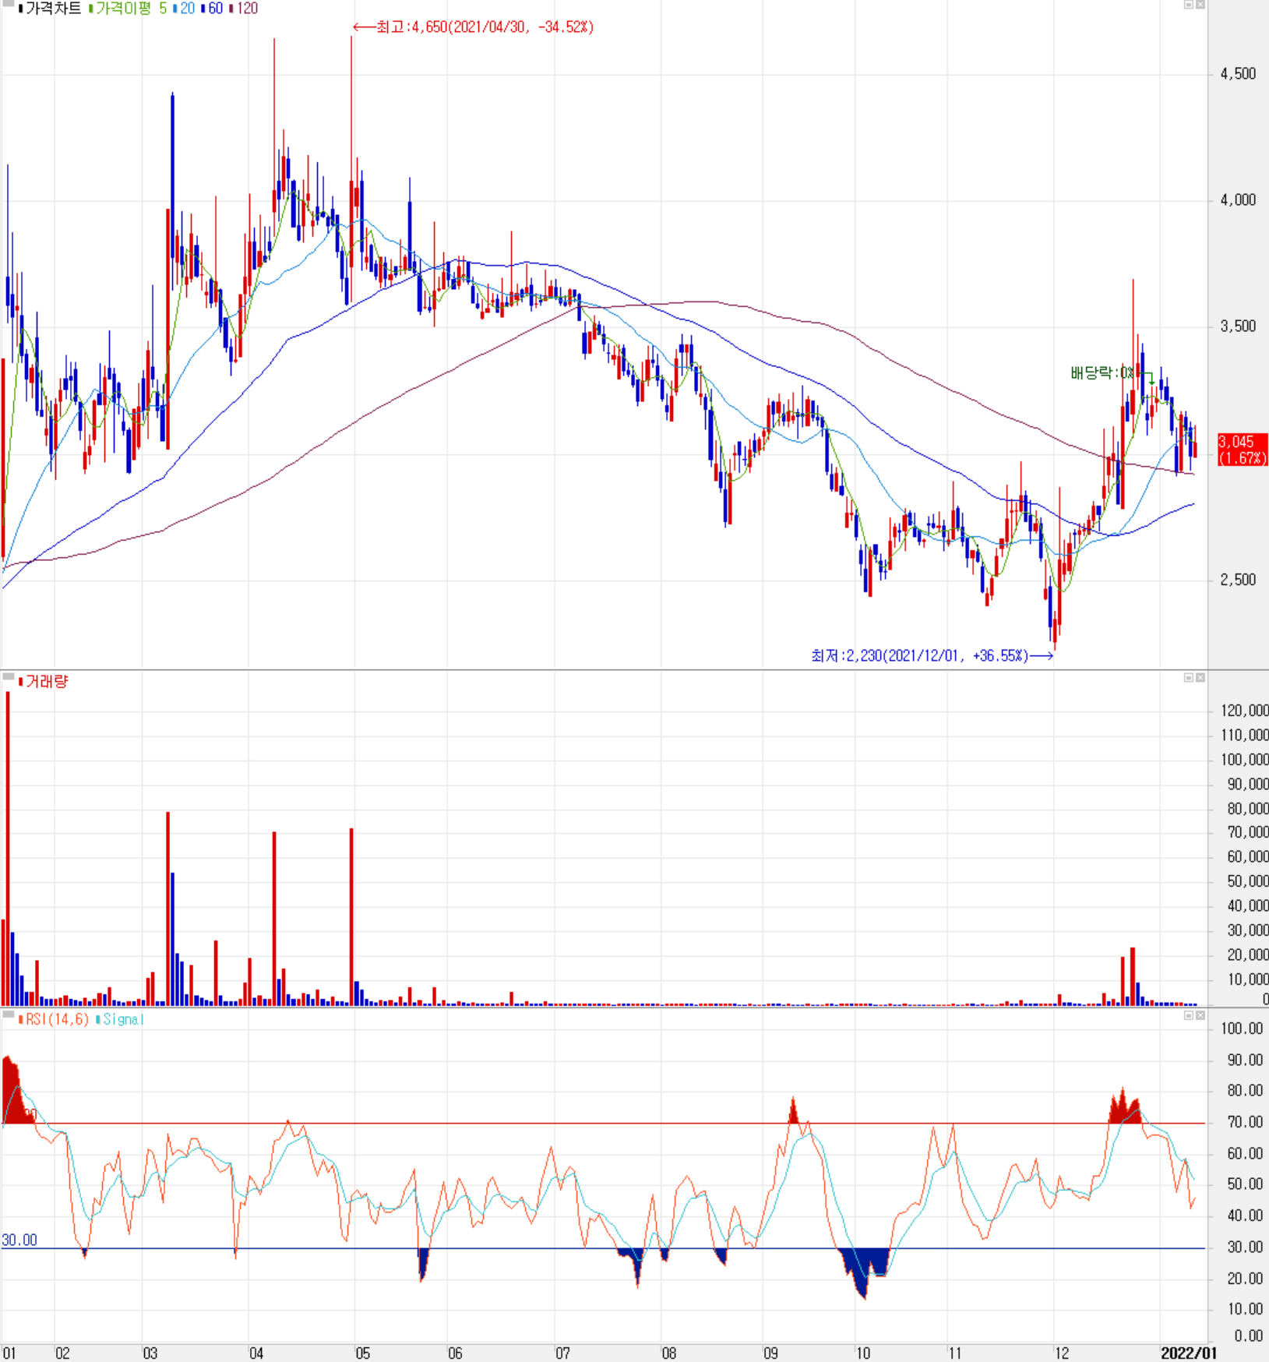Click the gray handle left of 가격차트
This screenshot has width=1269, height=1362.
point(8,5)
